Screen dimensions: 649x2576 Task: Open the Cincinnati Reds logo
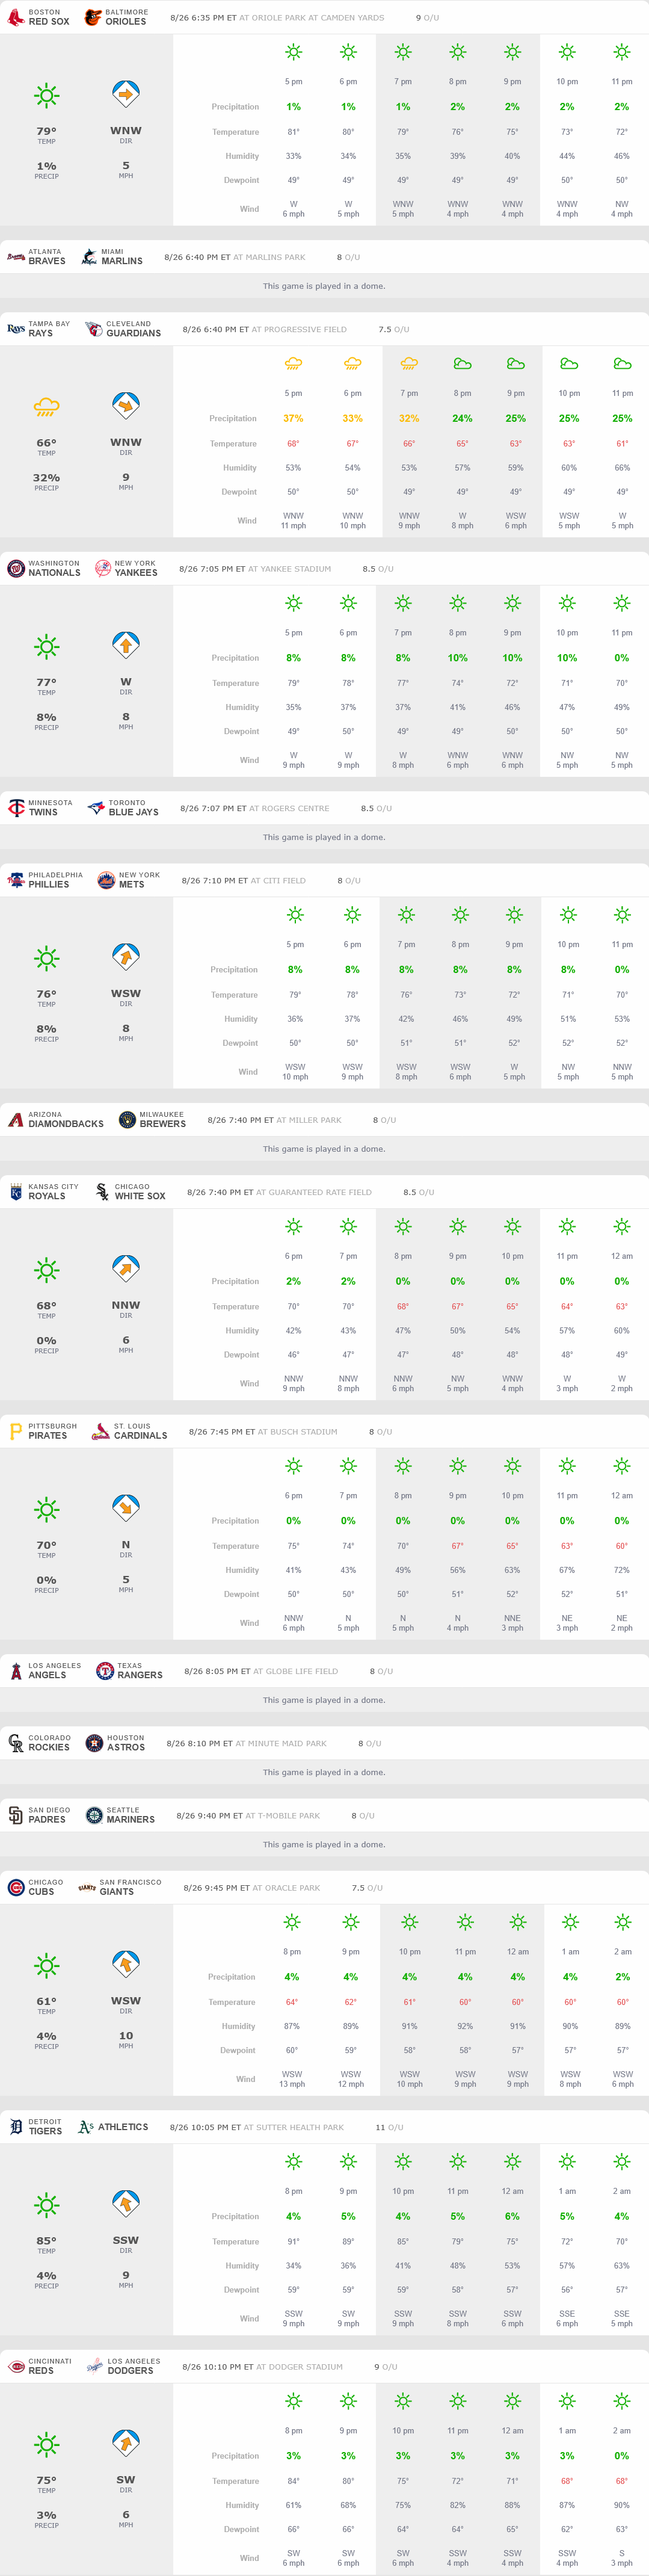(16, 2366)
